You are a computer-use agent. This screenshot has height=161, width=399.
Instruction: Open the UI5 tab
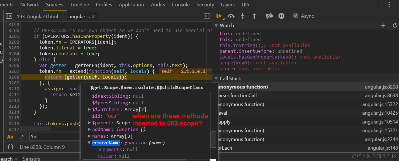tap(245, 5)
